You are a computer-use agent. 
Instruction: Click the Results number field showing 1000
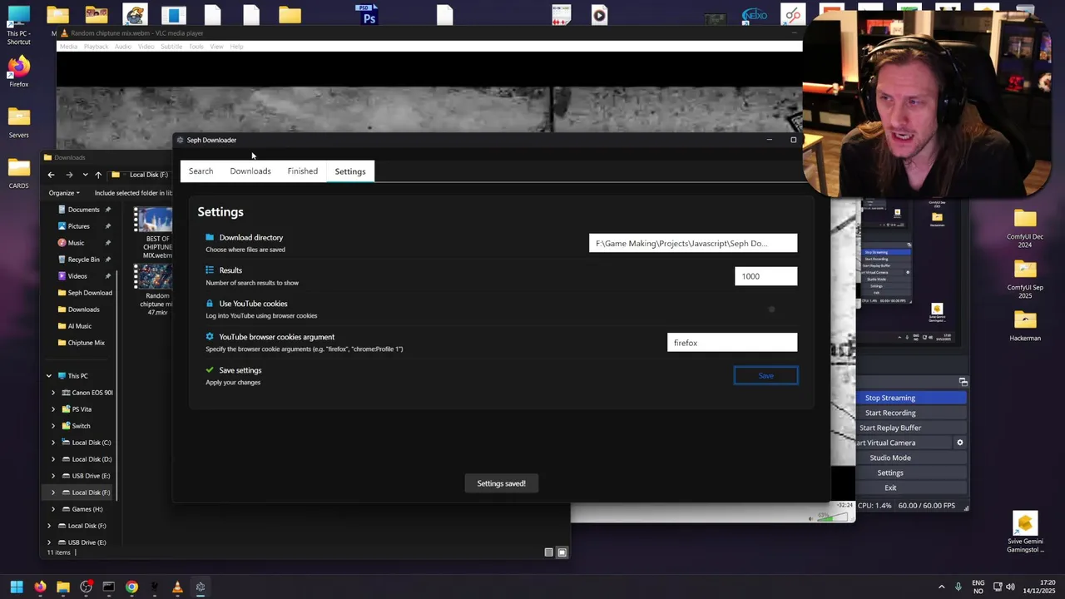pos(765,276)
